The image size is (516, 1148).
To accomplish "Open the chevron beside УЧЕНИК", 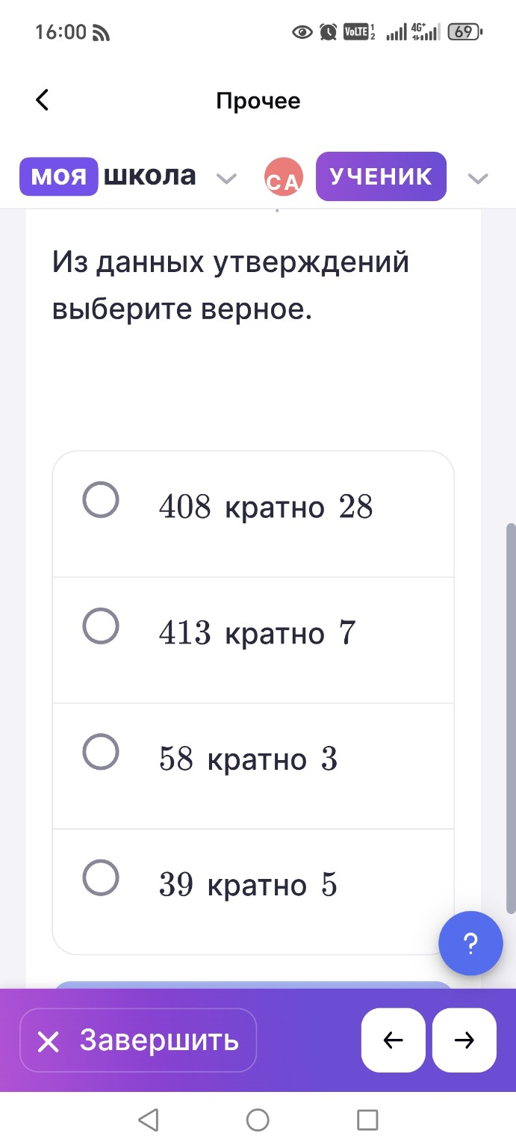I will [477, 177].
